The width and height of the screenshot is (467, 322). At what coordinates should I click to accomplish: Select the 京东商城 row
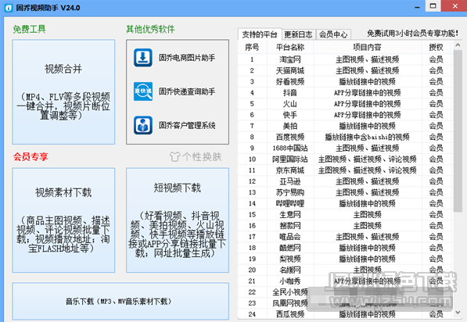[346, 170]
